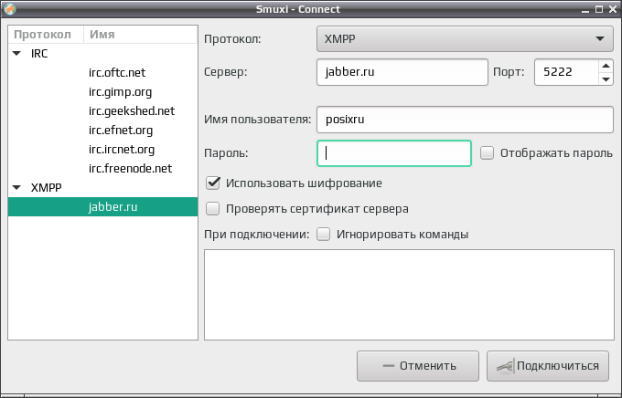
Task: Enable Отображать пароль checkbox
Action: tap(488, 152)
